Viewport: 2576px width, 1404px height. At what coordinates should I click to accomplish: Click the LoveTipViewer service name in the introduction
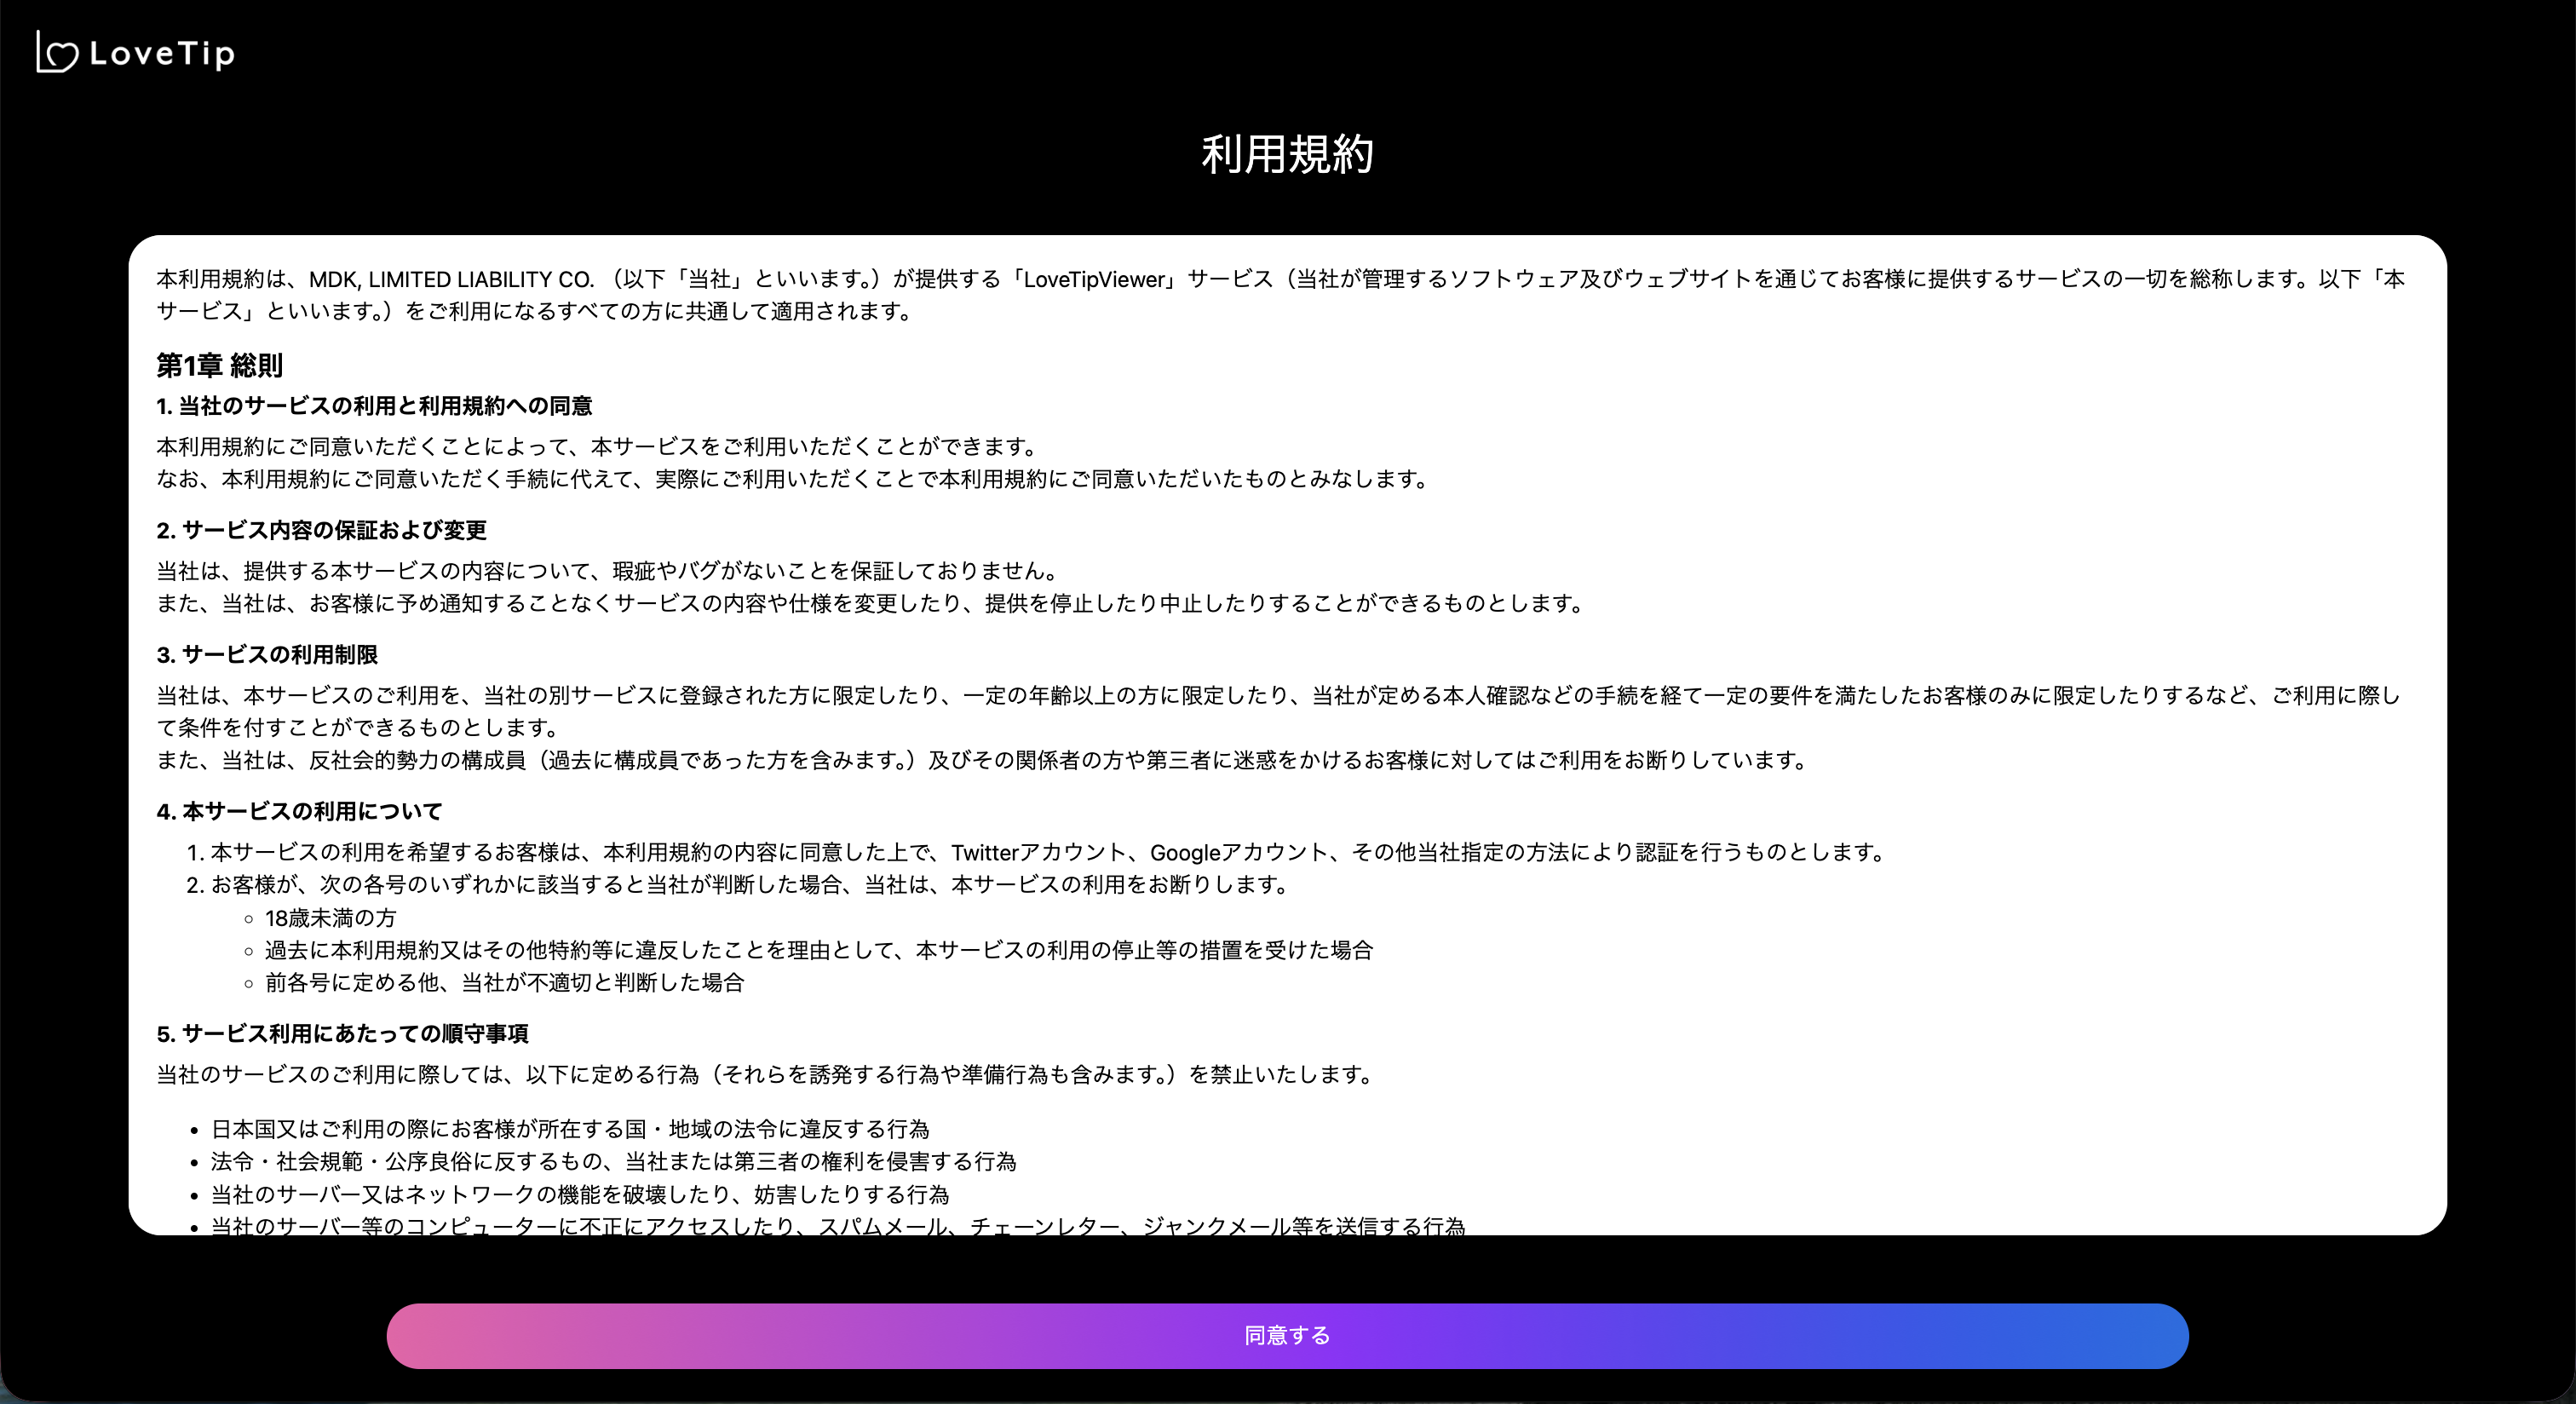pos(1094,280)
